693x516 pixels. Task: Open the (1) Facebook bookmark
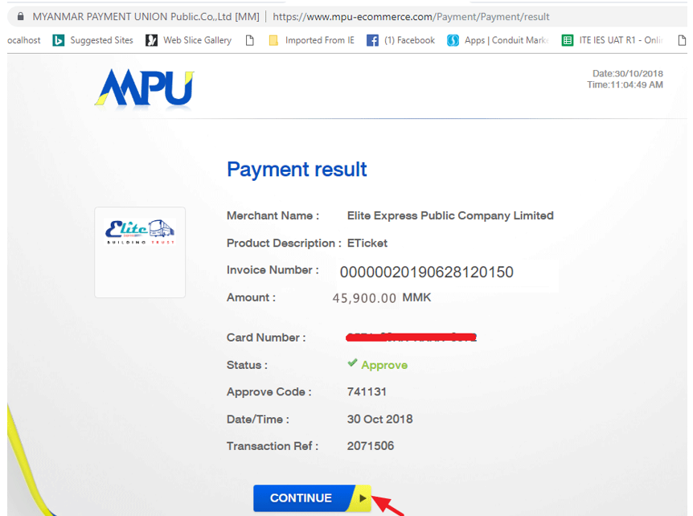coord(408,39)
